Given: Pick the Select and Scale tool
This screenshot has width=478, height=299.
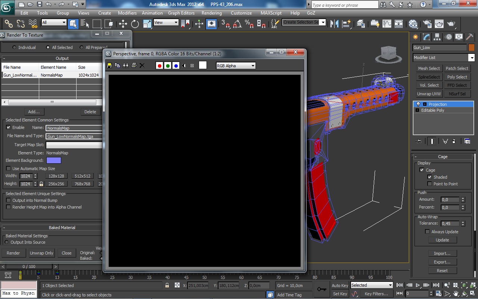Looking at the screenshot, I should (147, 24).
